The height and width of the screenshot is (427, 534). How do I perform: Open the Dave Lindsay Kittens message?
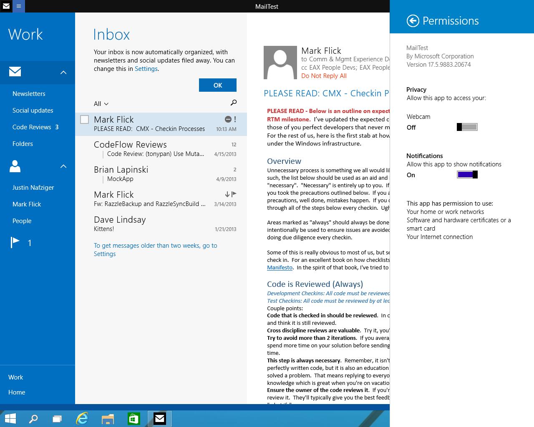(x=161, y=224)
